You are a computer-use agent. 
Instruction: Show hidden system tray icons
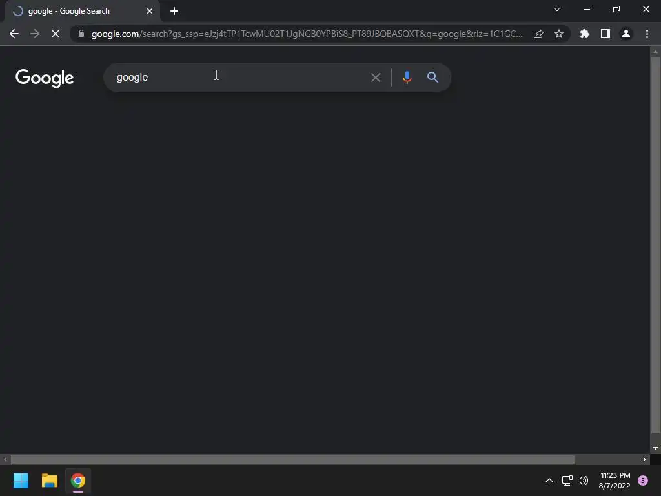coord(549,480)
